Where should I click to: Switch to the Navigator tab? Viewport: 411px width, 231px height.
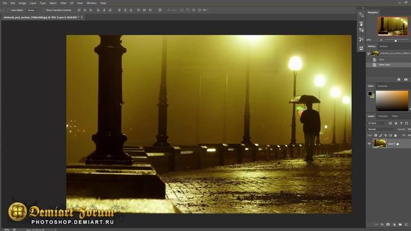point(372,12)
